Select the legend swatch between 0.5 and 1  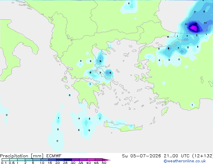[x=13, y=160]
